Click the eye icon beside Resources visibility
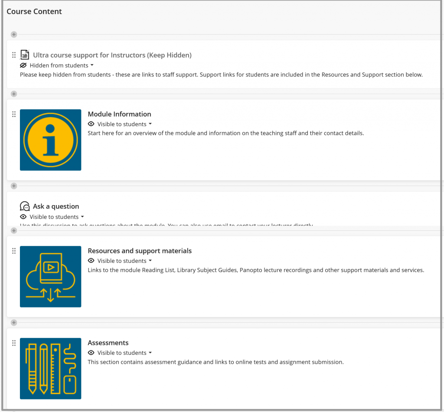 click(91, 261)
